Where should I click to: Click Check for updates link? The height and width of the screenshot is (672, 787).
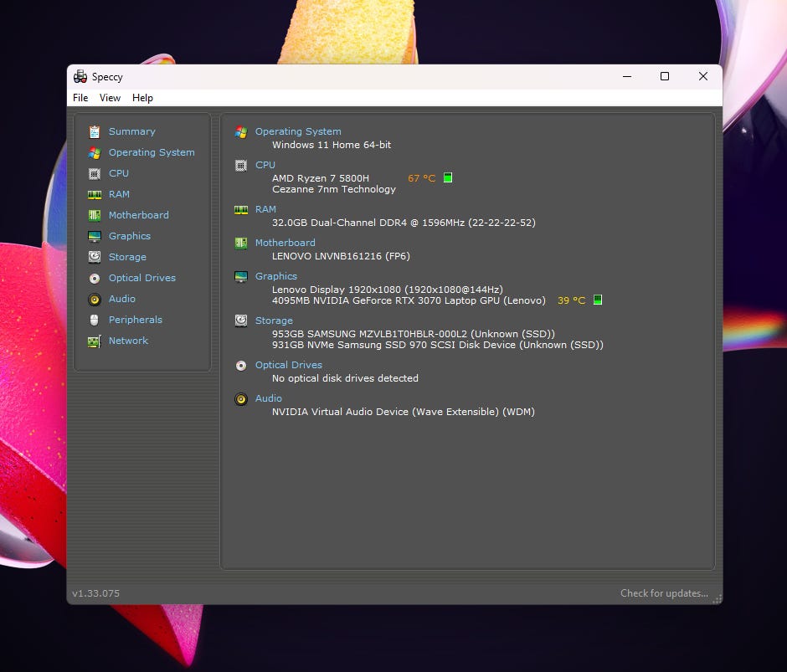click(x=664, y=593)
